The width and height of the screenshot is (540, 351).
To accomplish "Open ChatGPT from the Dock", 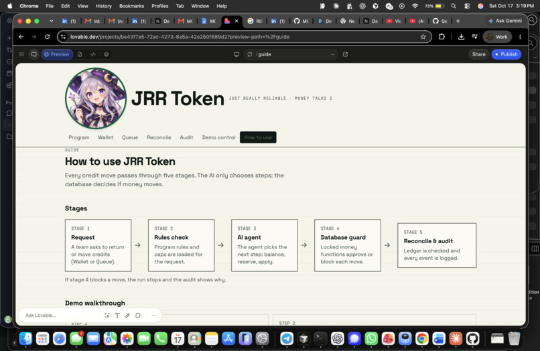I will [338, 338].
